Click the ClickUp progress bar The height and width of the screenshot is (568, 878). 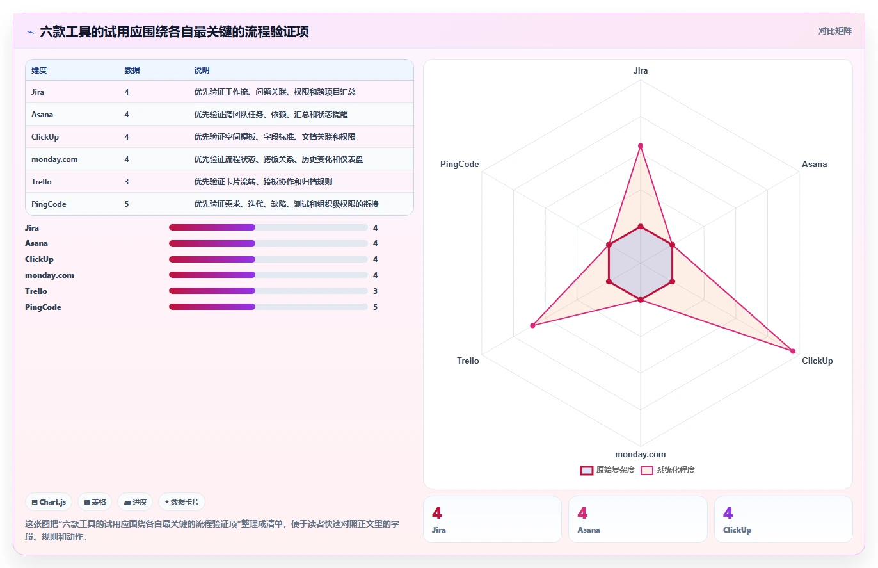pos(268,259)
